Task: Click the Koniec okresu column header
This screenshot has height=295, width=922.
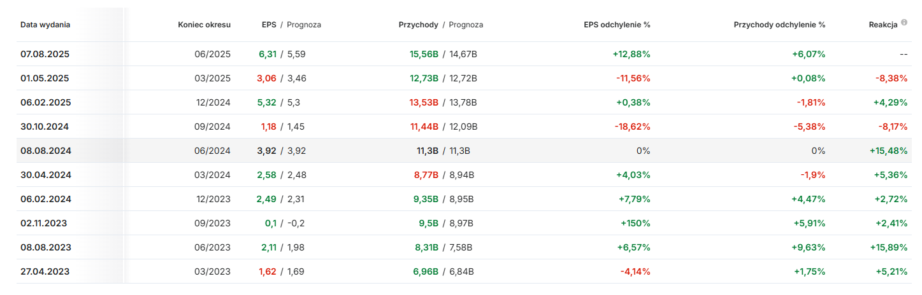Action: pyautogui.click(x=204, y=25)
